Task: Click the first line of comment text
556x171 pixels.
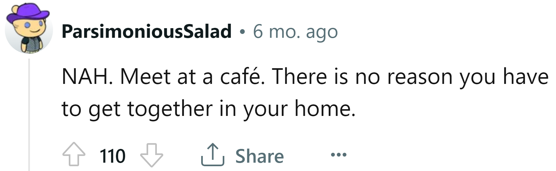Action: (x=305, y=77)
